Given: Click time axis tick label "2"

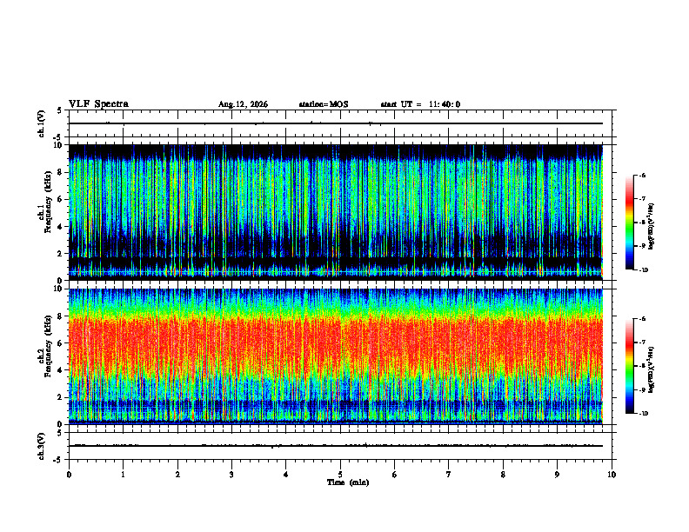Looking at the screenshot, I should pos(177,475).
